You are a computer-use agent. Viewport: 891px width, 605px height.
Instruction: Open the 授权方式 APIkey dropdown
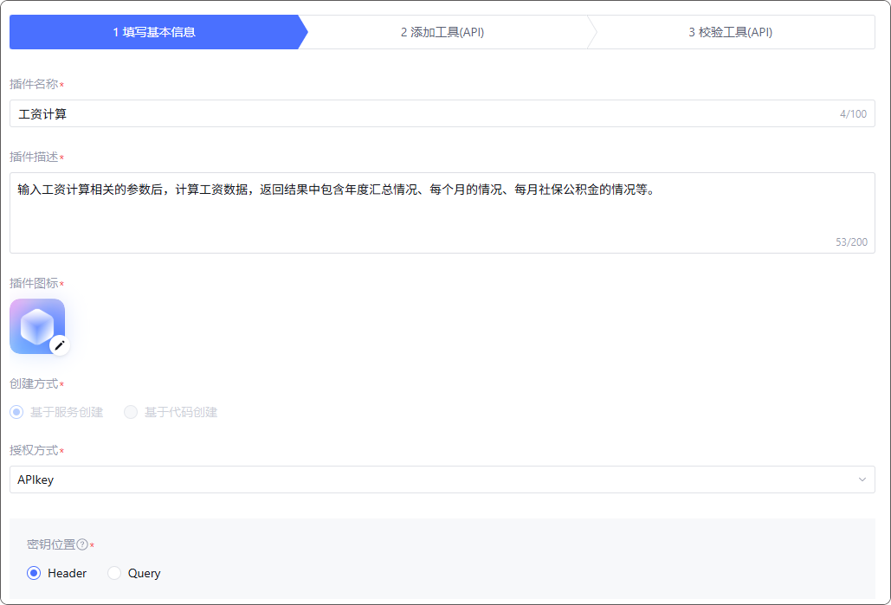pos(433,479)
